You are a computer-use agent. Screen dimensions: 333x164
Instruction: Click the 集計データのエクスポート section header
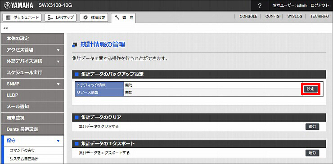click(199, 144)
